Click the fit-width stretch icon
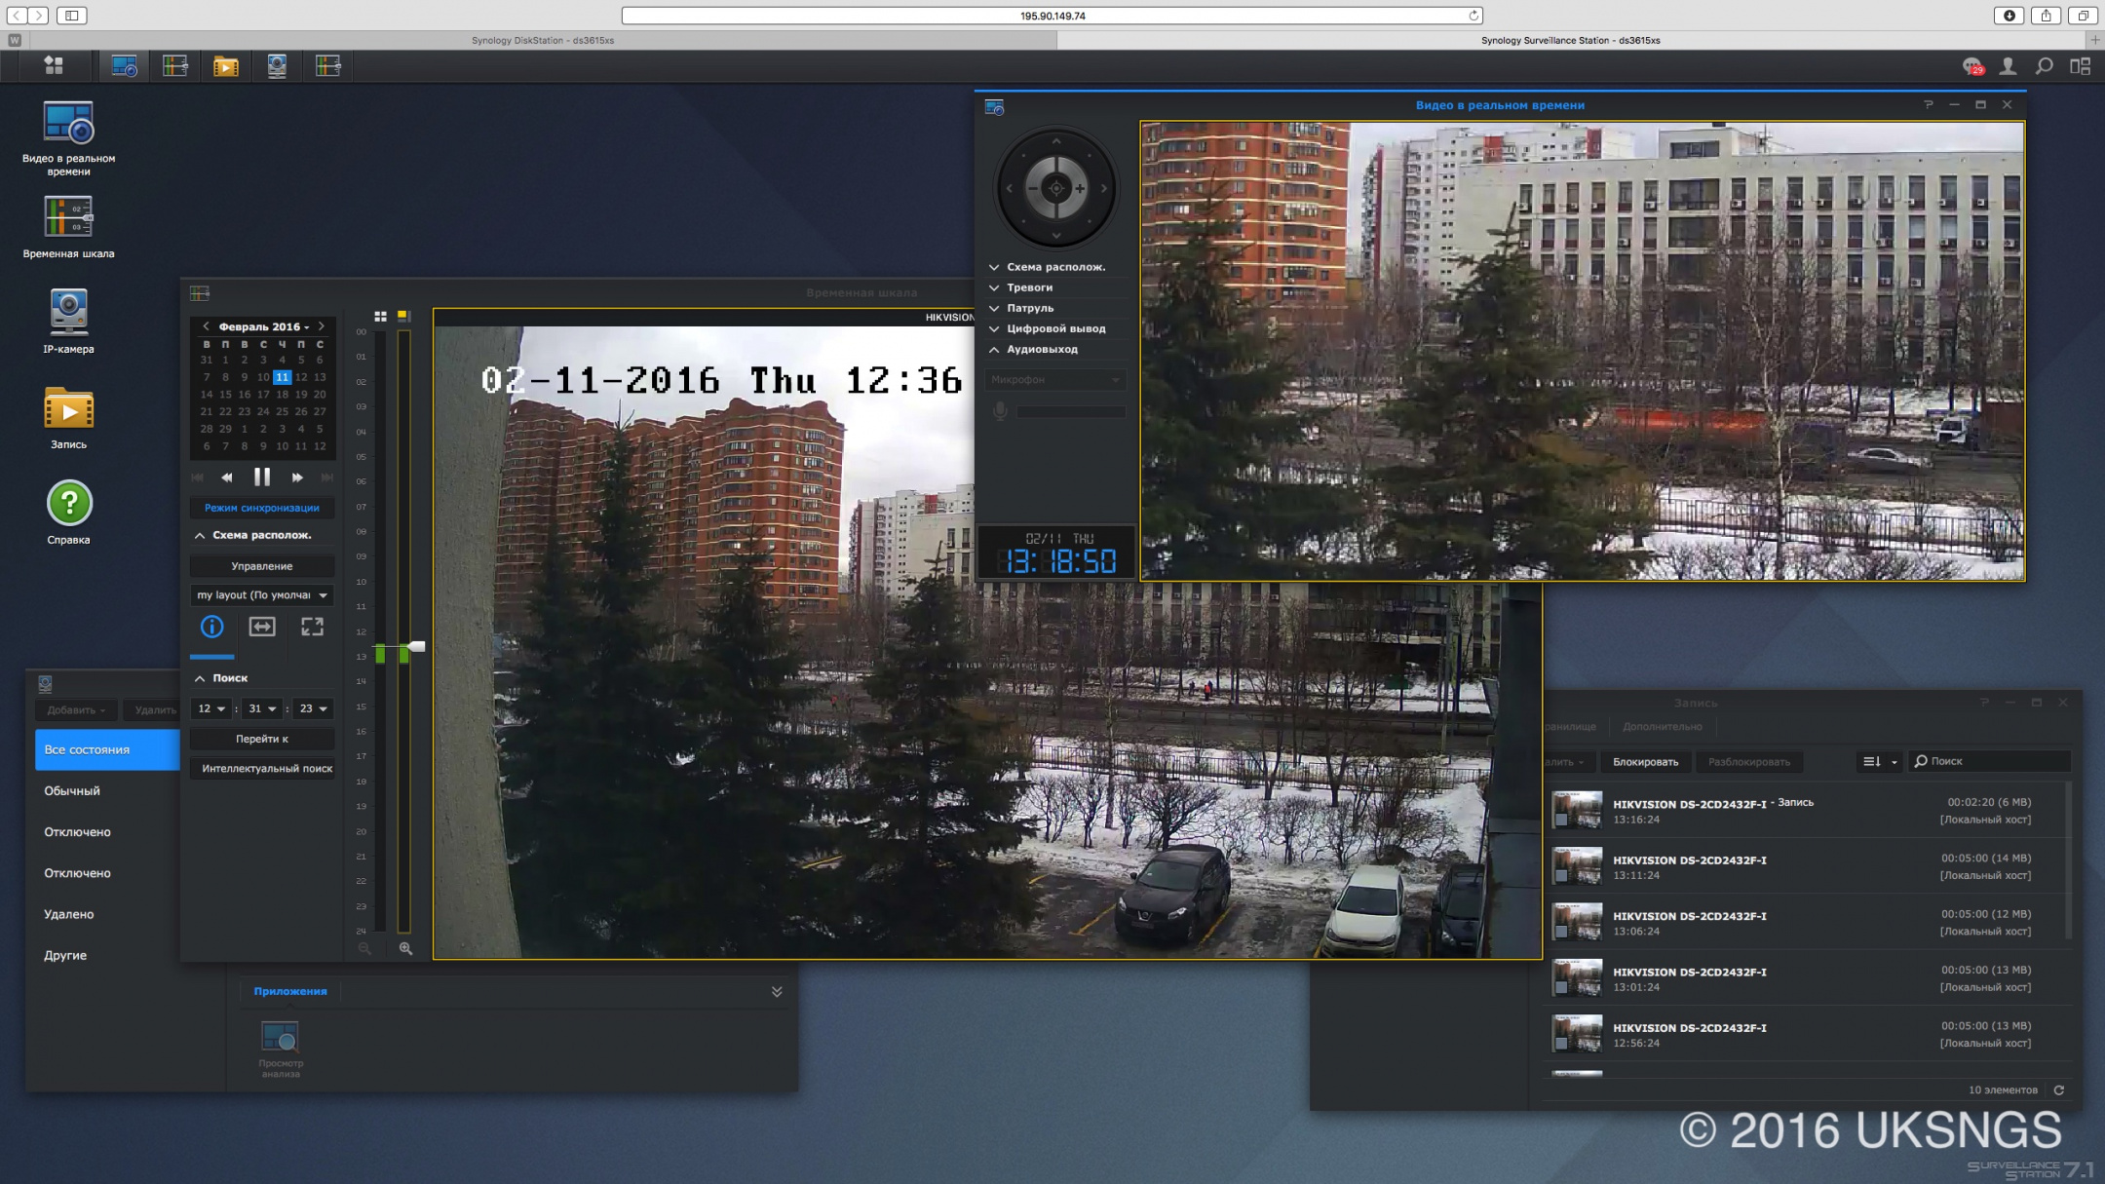This screenshot has height=1184, width=2105. click(262, 627)
